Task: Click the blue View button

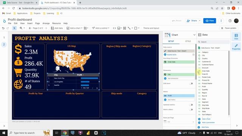Action: [209, 21]
